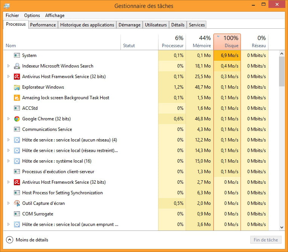Minimize the Gestionnaire des tâches window

pyautogui.click(x=253, y=5)
